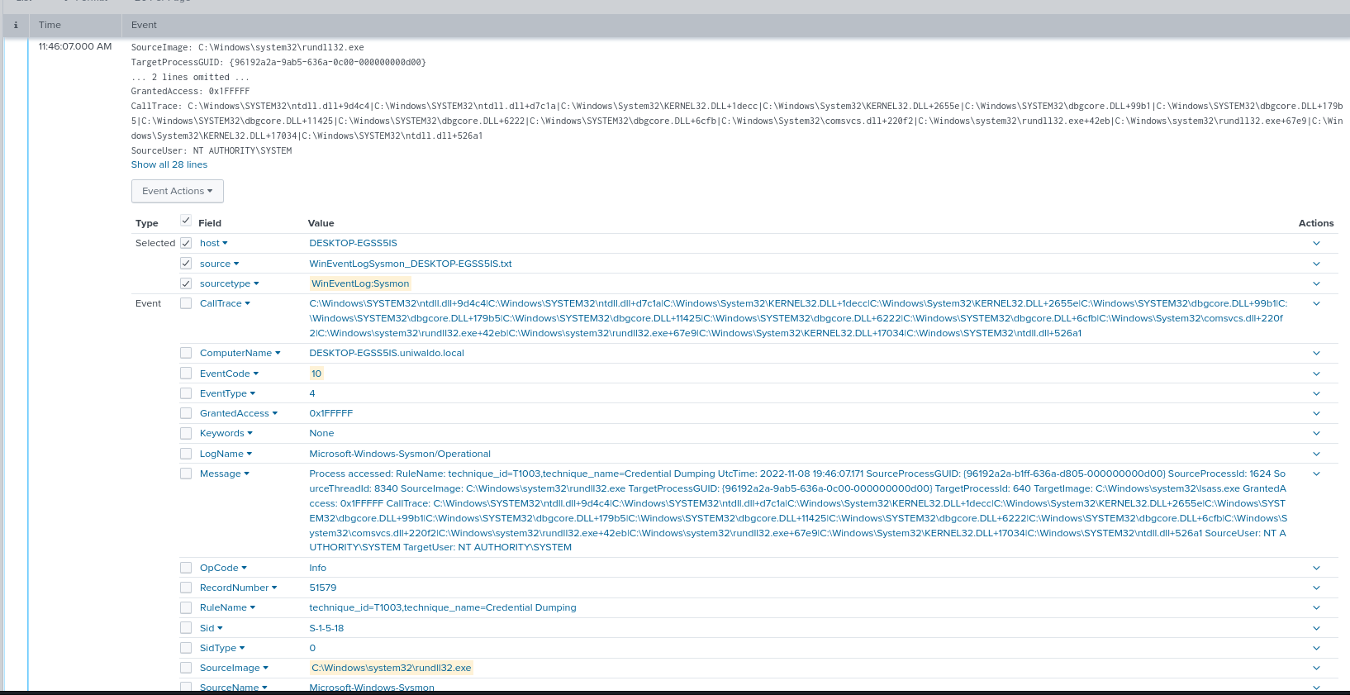Tick the RuleName field checkbox
Viewport: 1350px width, 695px height.
tap(186, 607)
